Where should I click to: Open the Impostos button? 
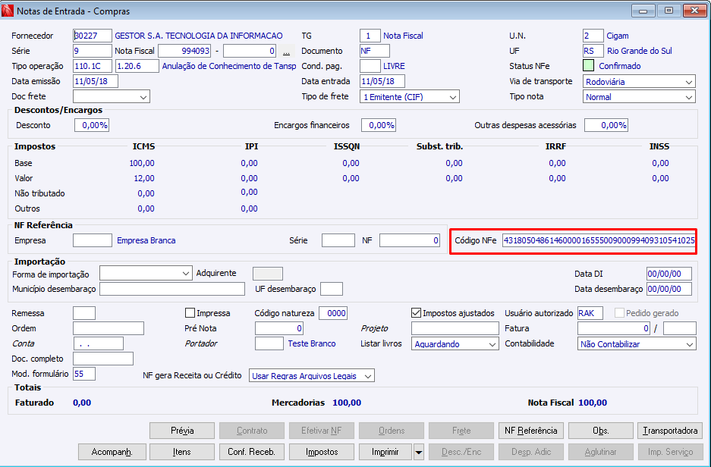[x=322, y=452]
